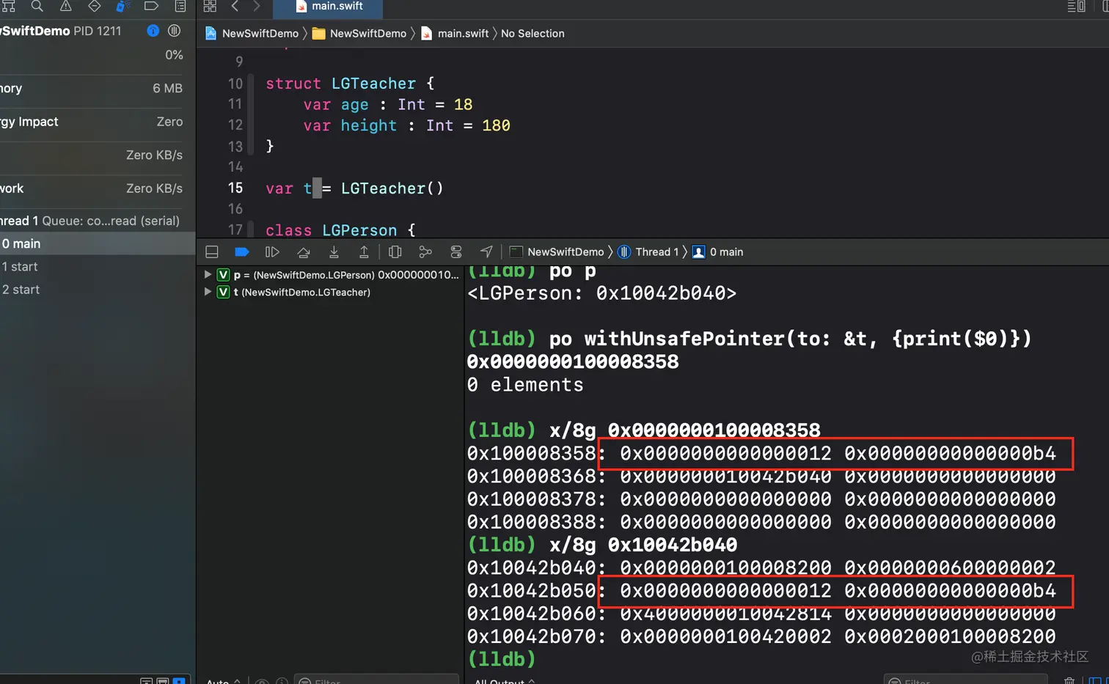Click NewSwiftDemo project in breadcrumb
The height and width of the screenshot is (684, 1109).
click(x=252, y=34)
